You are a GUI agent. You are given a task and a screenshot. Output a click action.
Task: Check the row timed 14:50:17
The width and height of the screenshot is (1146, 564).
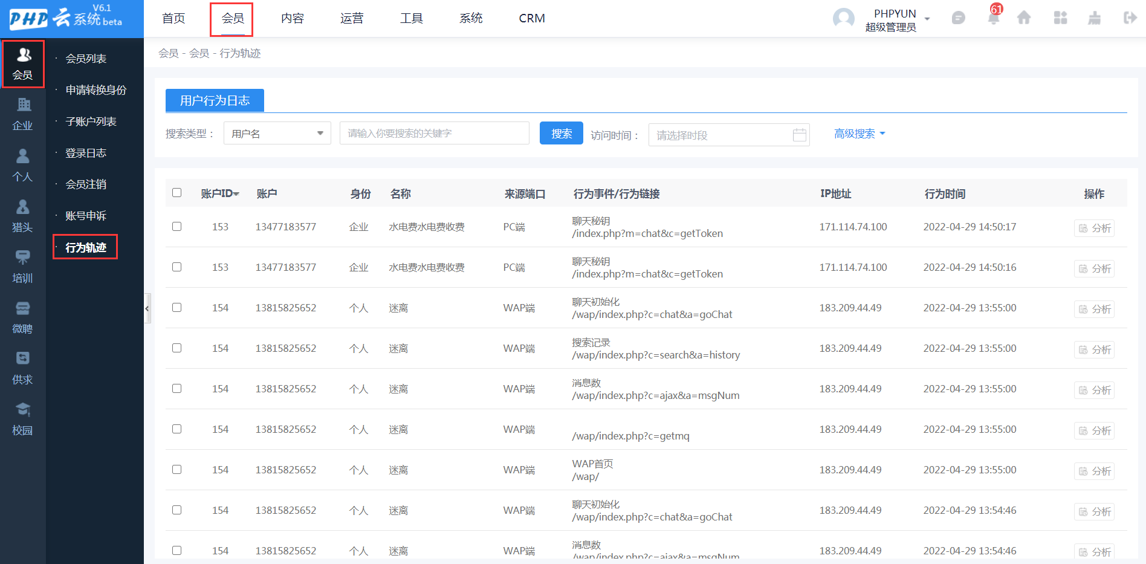[176, 227]
